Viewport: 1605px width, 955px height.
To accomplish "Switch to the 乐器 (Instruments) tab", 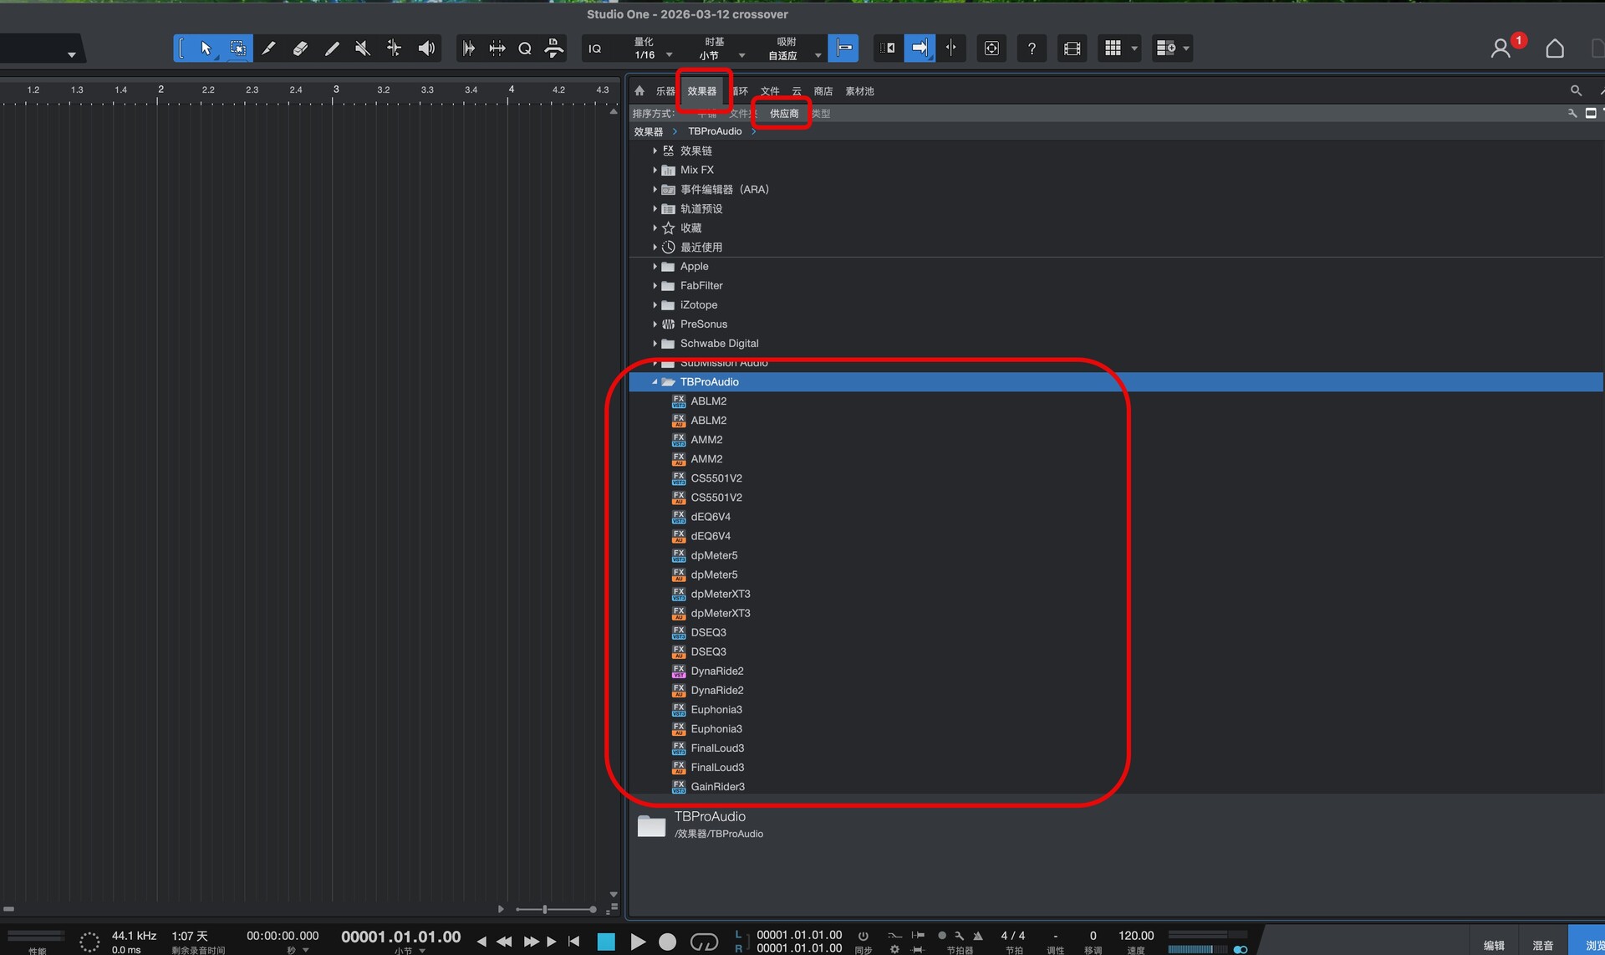I will (665, 91).
